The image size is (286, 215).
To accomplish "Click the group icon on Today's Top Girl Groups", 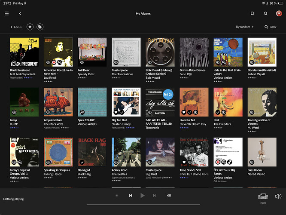I will pyautogui.click(x=20, y=162).
